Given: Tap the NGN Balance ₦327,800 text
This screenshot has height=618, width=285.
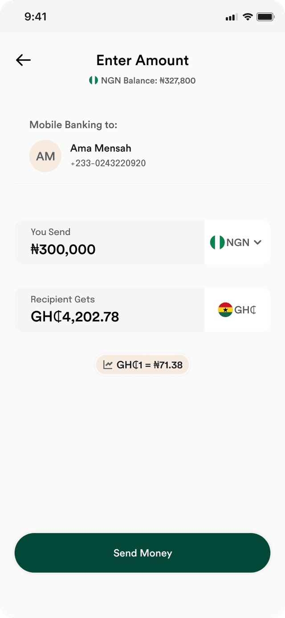Looking at the screenshot, I should pos(148,81).
